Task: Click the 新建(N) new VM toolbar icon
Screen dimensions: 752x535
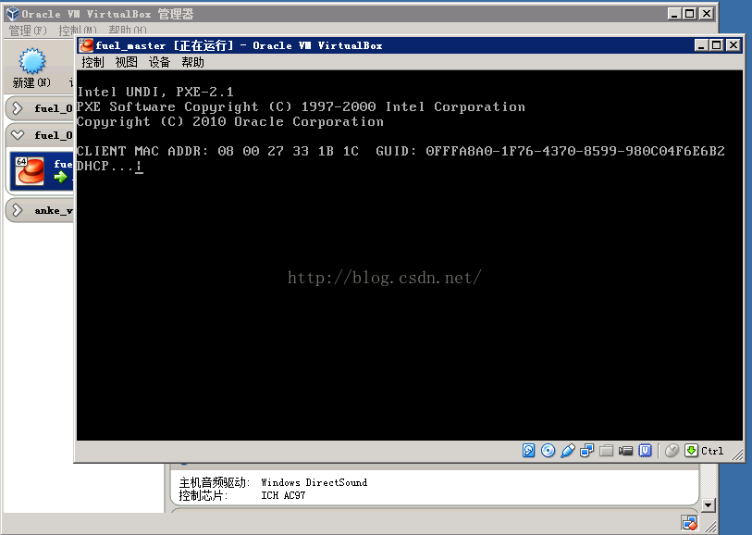Action: click(x=31, y=61)
